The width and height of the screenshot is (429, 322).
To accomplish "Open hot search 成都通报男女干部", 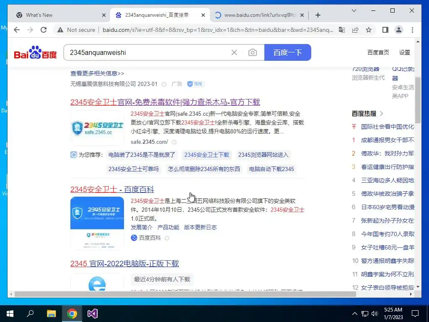I will 388,140.
